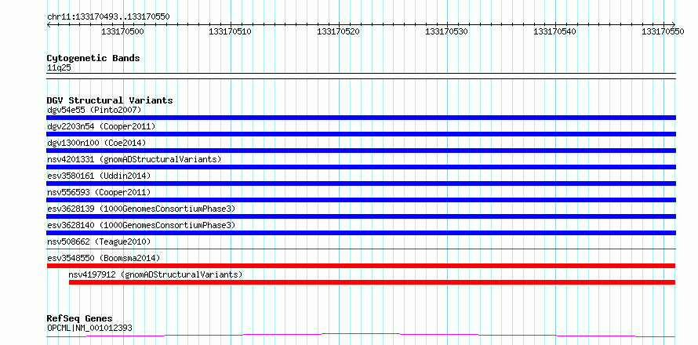The image size is (698, 345).
Task: Select the DGV Structural Variants track heading
Action: click(x=110, y=100)
